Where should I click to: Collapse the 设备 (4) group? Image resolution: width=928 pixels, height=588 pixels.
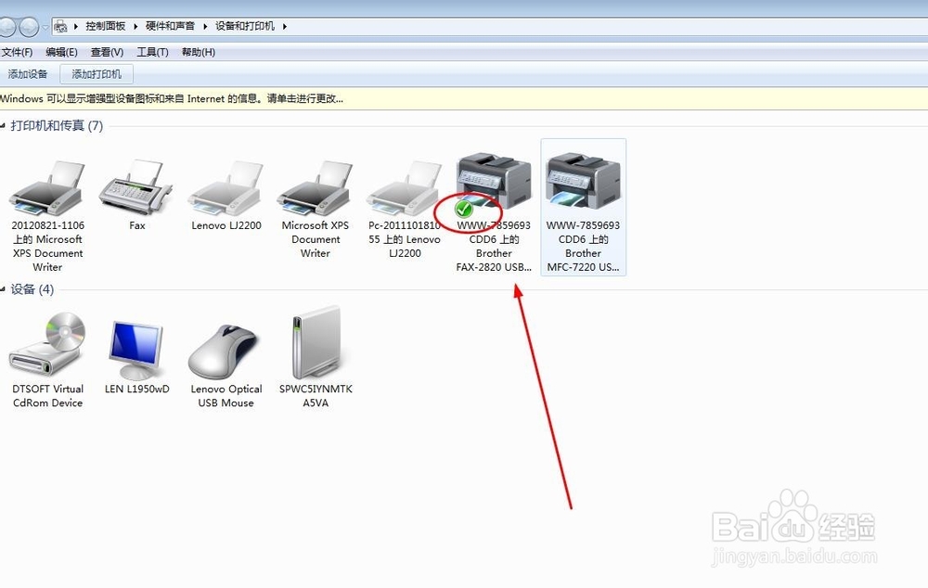click(3, 289)
